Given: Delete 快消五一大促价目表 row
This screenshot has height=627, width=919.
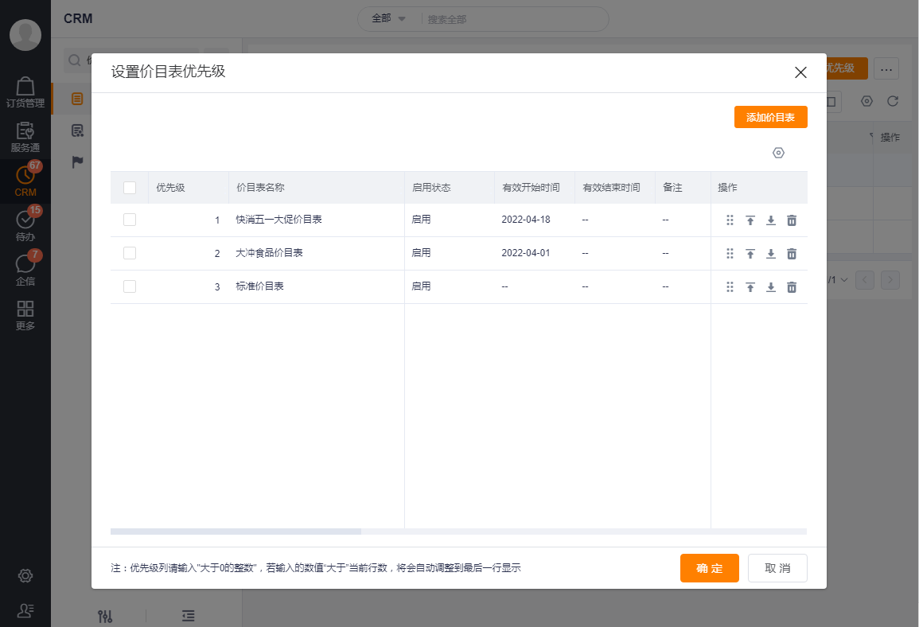Looking at the screenshot, I should pyautogui.click(x=791, y=220).
